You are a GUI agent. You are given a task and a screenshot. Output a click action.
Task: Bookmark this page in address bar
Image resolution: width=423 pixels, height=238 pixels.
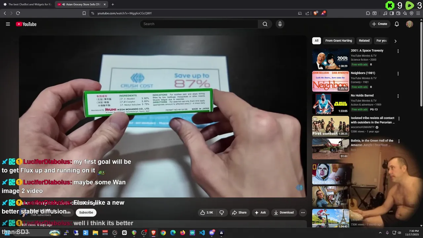click(x=84, y=13)
